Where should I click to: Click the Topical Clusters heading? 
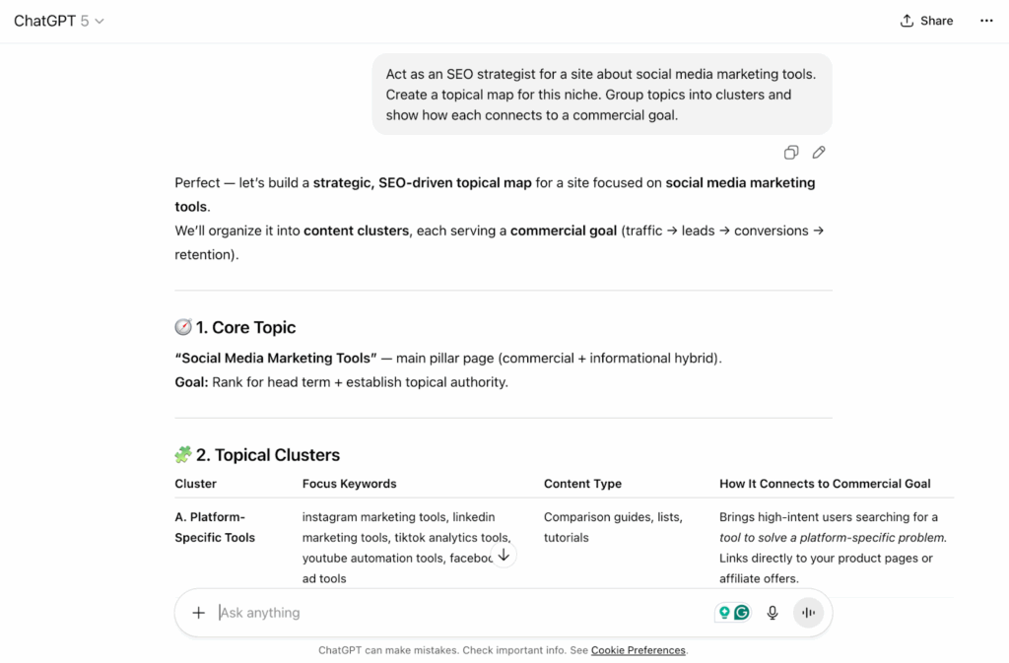pyautogui.click(x=267, y=455)
